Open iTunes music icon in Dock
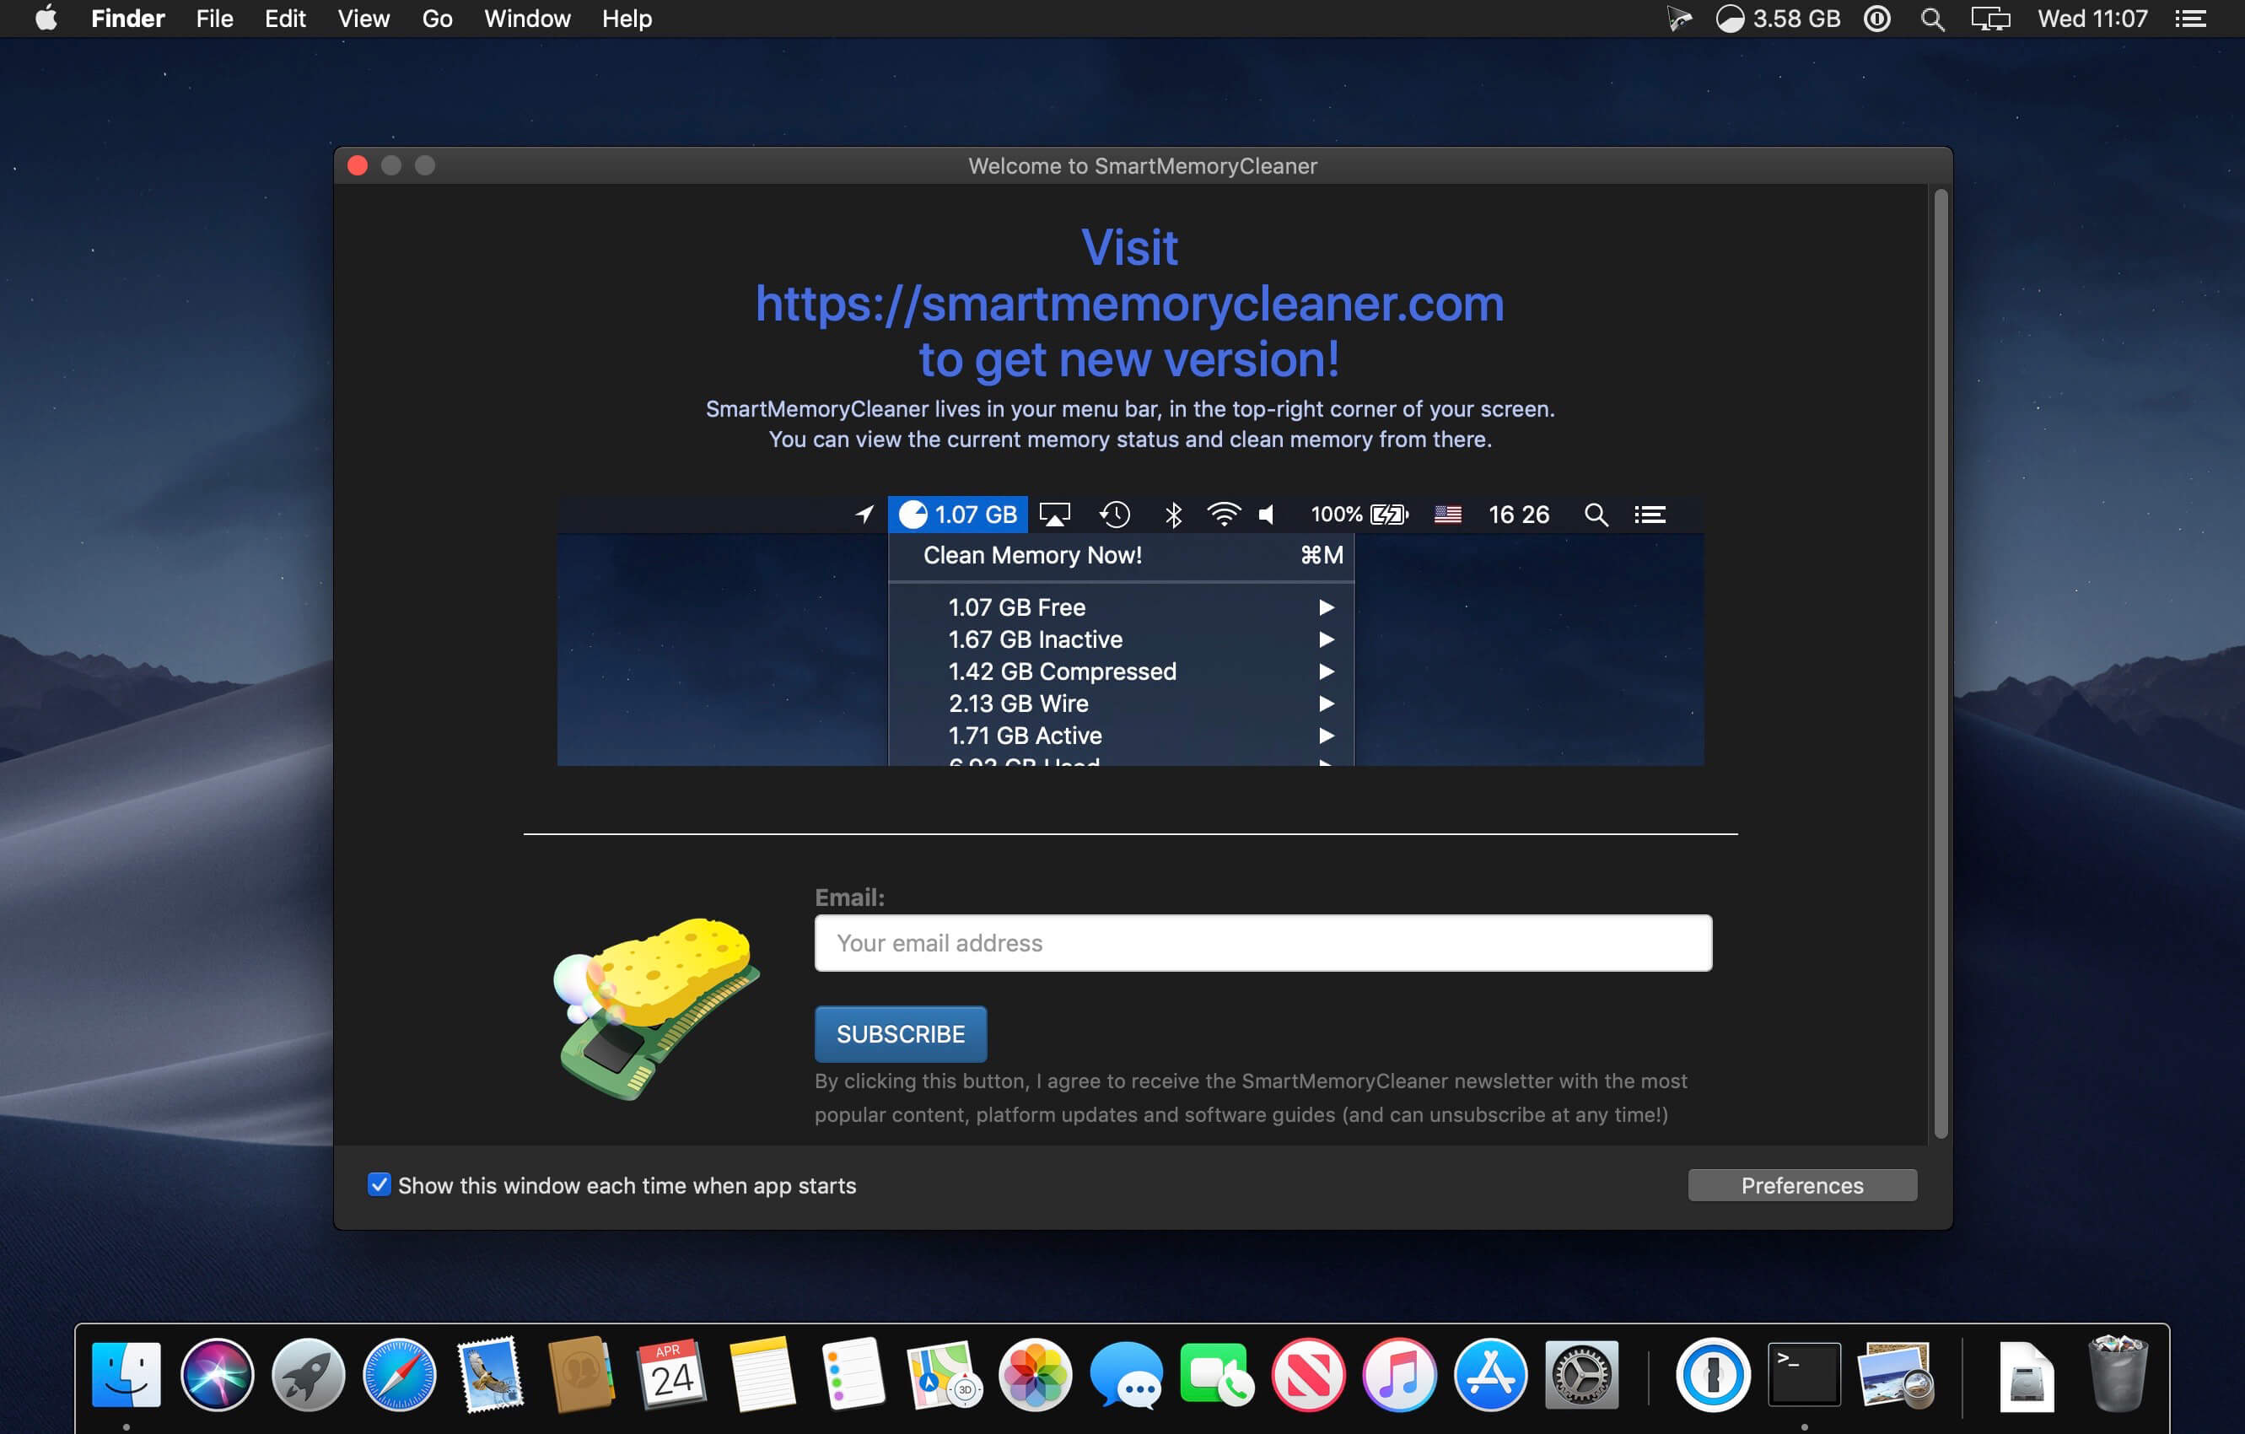2245x1434 pixels. [1398, 1374]
